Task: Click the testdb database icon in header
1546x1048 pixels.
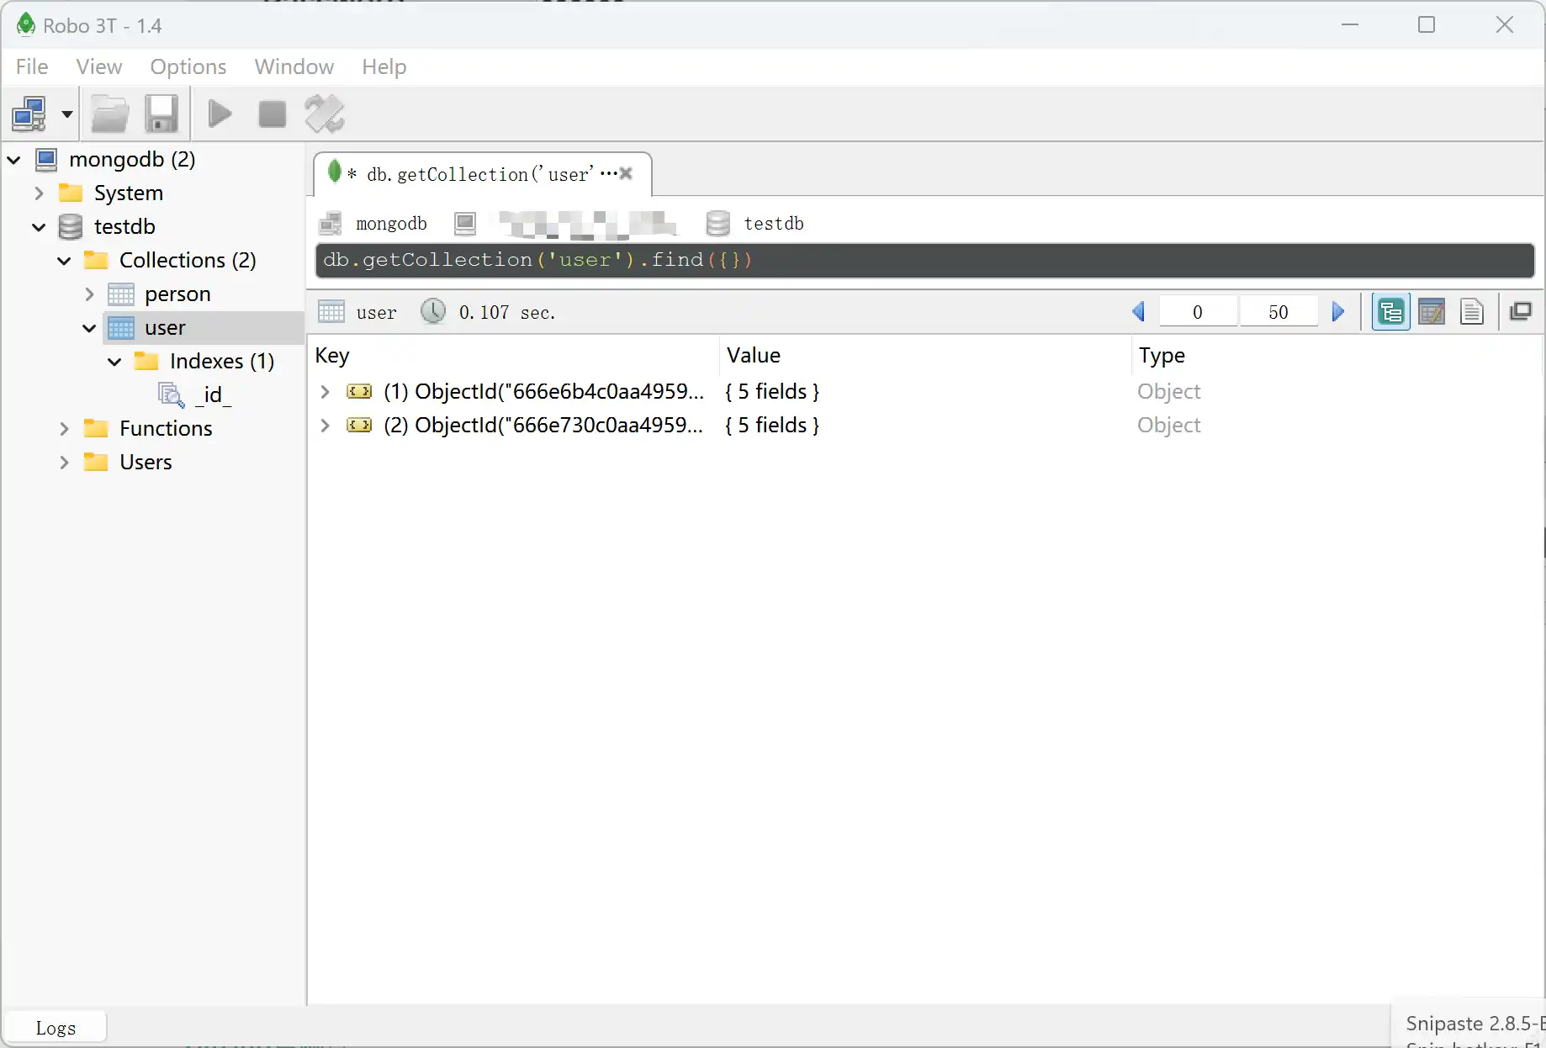Action: click(x=717, y=223)
